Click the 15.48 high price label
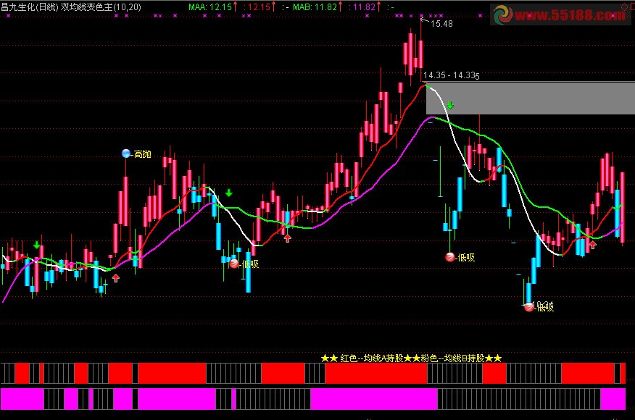 click(441, 23)
